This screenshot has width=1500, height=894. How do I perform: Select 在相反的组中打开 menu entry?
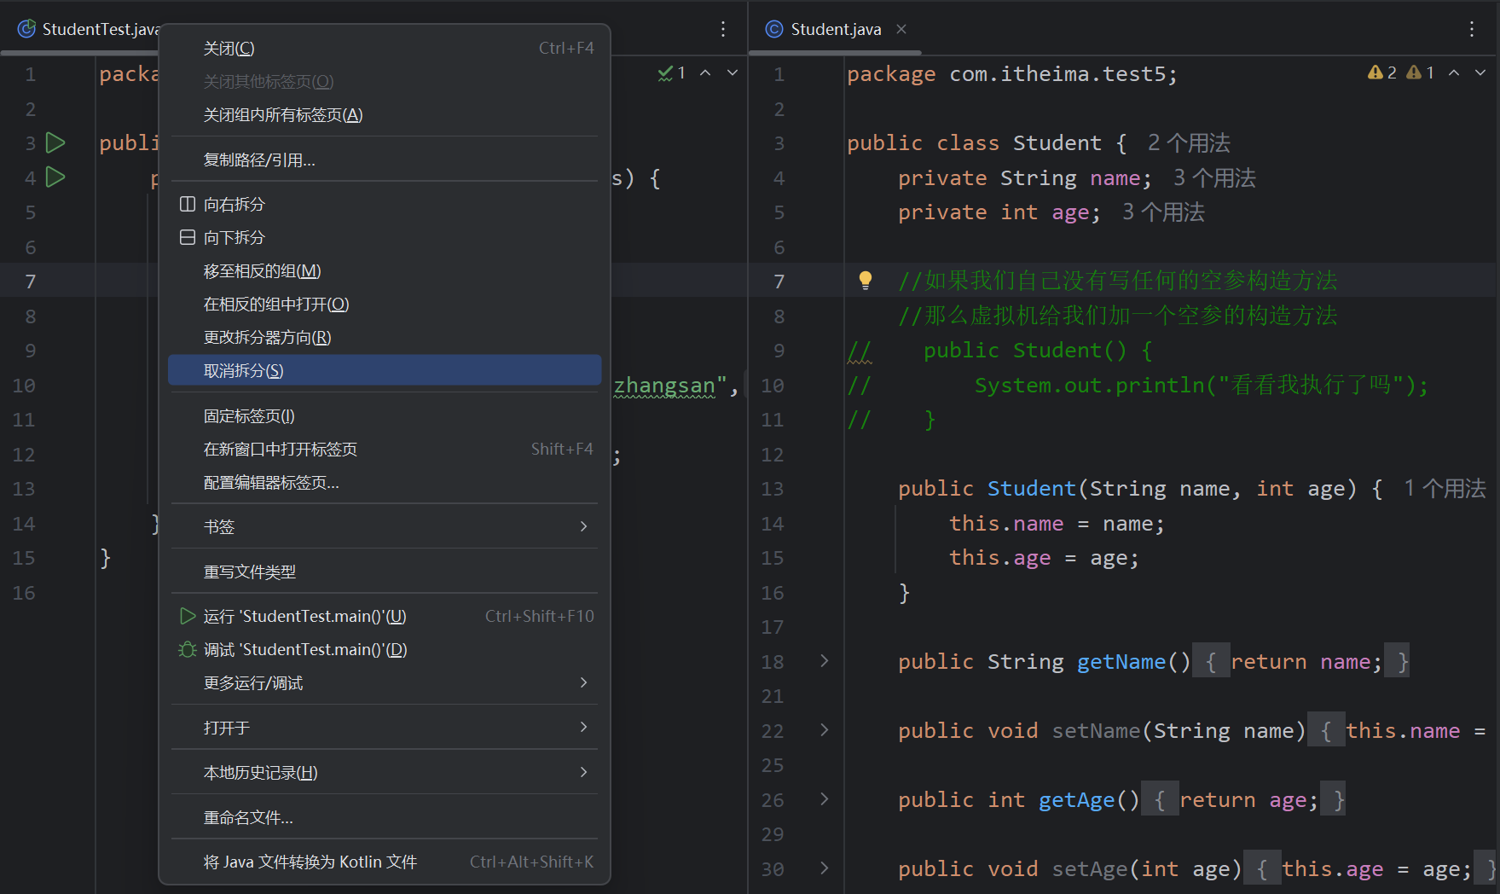point(385,305)
